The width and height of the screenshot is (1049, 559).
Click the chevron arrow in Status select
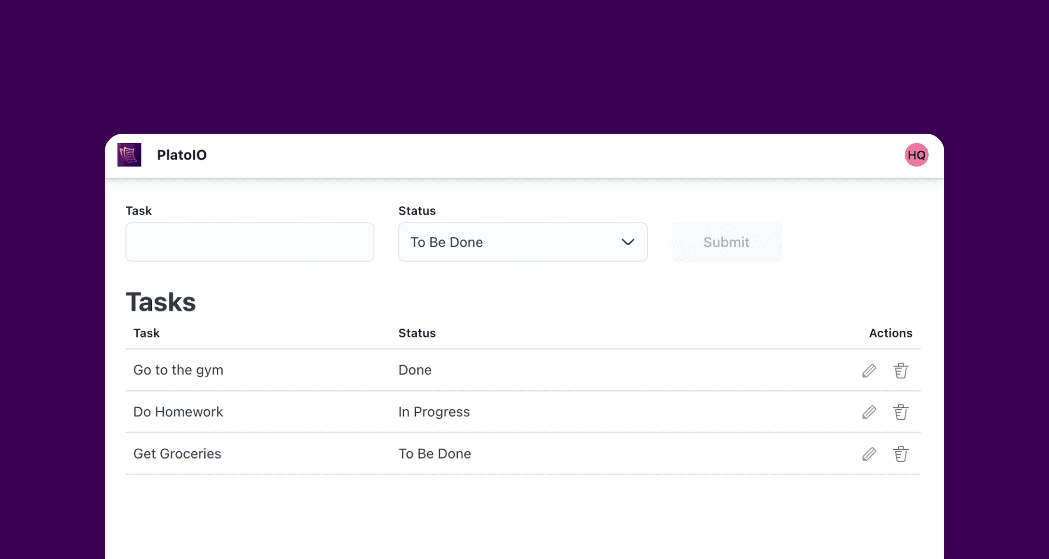pos(628,242)
